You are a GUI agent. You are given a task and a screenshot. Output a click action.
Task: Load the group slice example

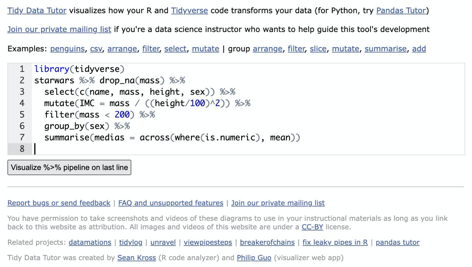click(318, 49)
